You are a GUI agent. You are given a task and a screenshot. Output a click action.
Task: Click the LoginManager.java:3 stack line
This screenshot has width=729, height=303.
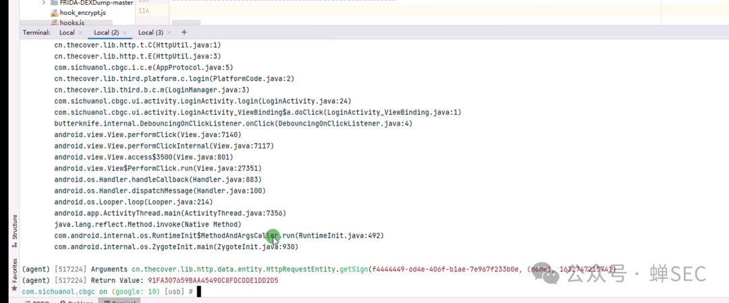pos(152,90)
